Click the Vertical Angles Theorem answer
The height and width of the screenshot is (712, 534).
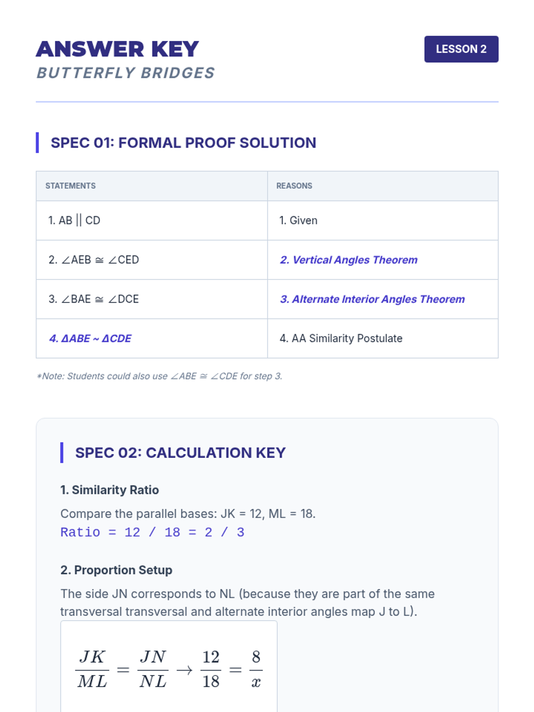tap(349, 260)
